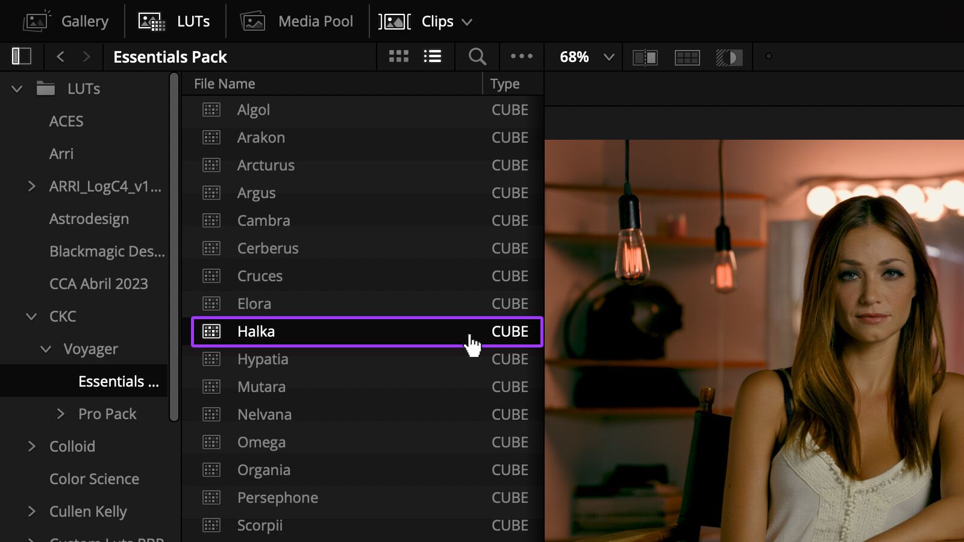Viewport: 964px width, 542px height.
Task: Open the LUT search magnifier
Action: 477,57
